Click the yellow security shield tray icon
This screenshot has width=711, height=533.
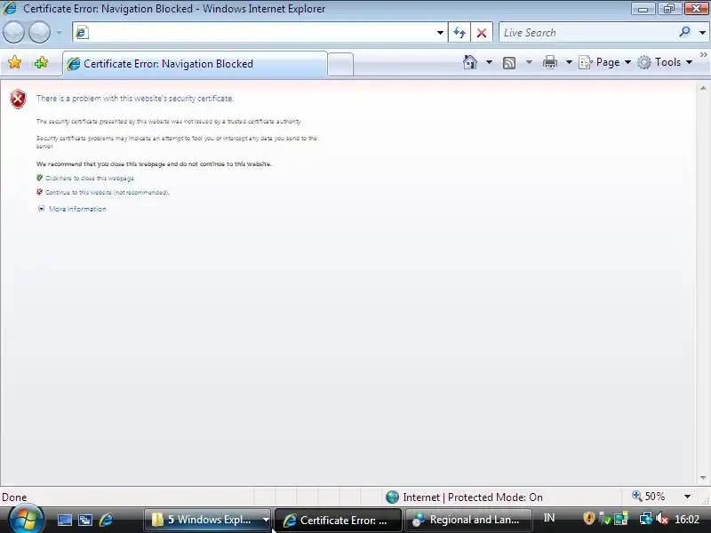tap(588, 518)
